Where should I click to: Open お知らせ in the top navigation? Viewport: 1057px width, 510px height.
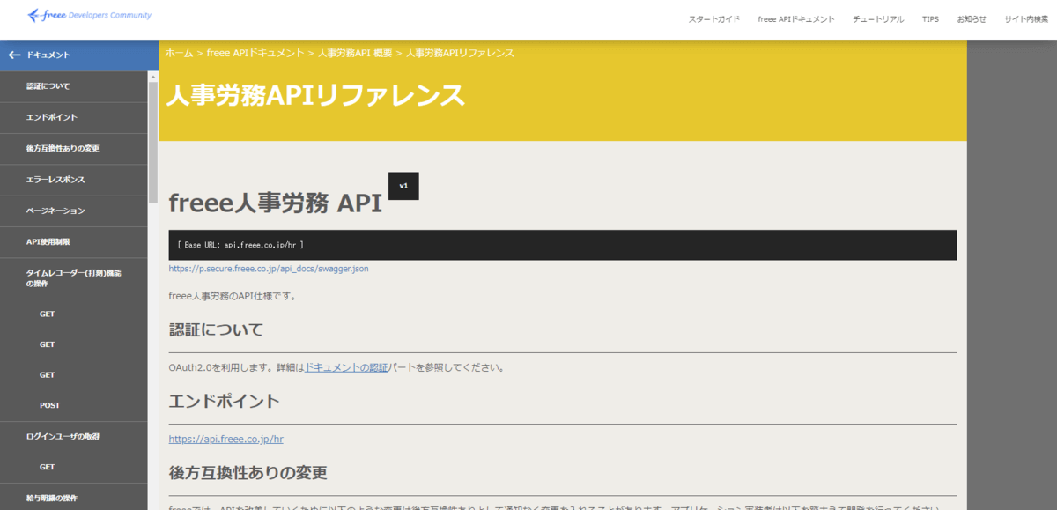(972, 19)
